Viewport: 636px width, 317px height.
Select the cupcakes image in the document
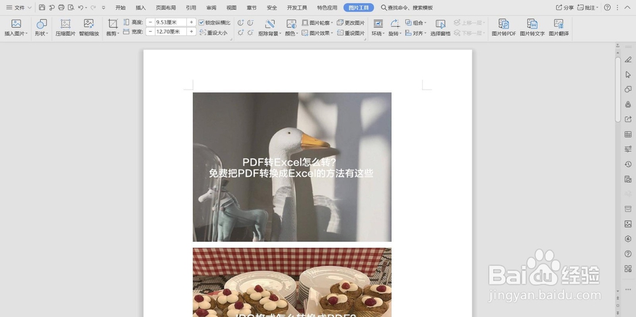pos(292,283)
